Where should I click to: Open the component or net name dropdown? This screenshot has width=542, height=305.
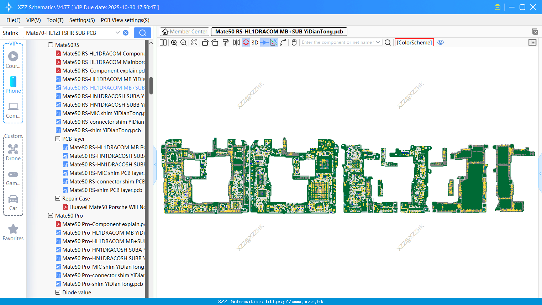tap(378, 42)
